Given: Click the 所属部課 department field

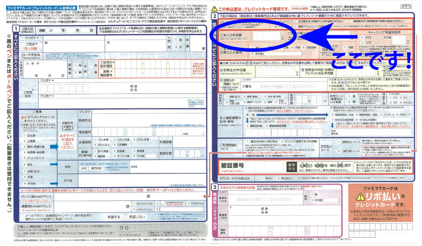Looking at the screenshot, I should click(x=189, y=142).
